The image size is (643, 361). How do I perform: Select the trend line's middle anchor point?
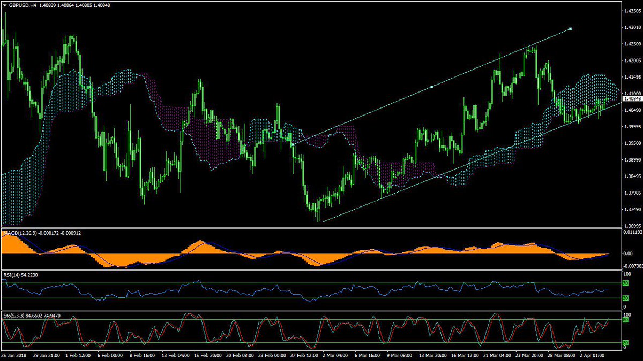click(432, 86)
